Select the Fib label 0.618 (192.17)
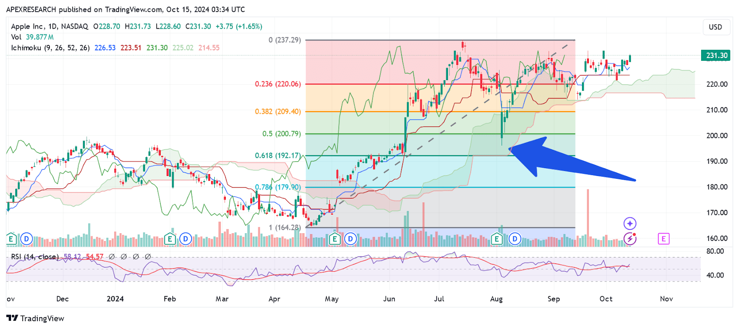 pos(278,156)
